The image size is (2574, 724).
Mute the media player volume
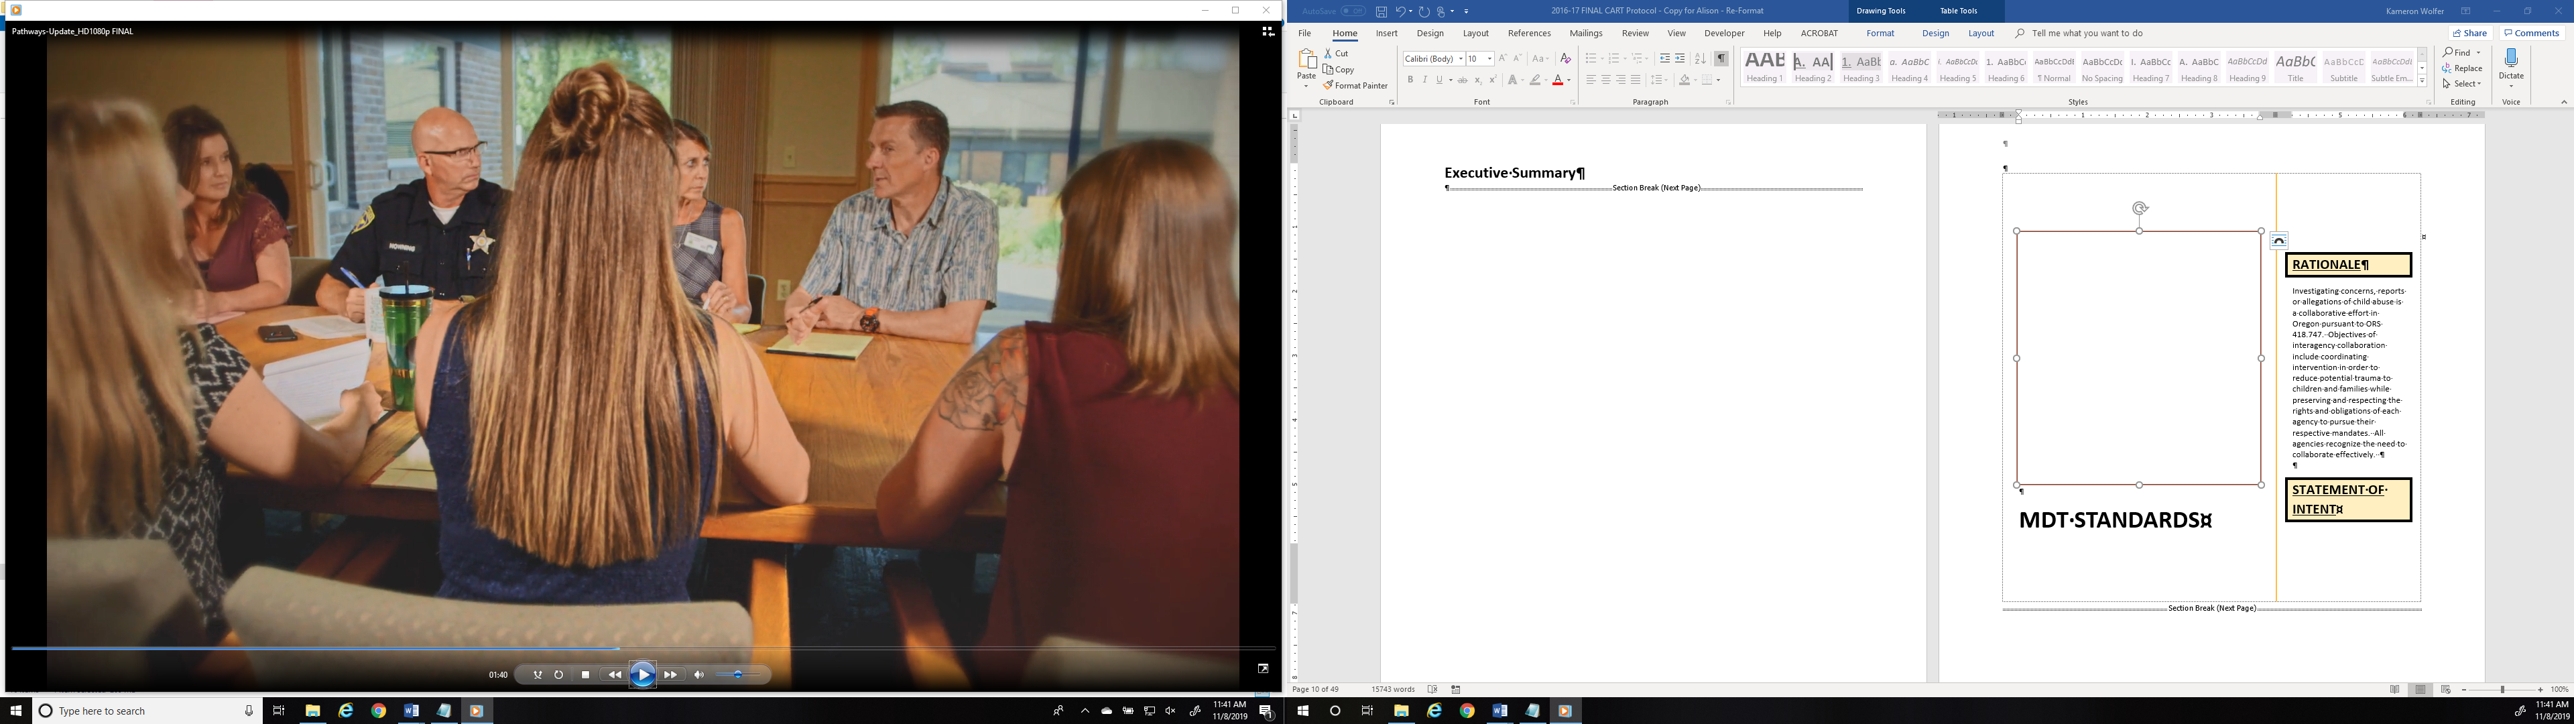click(699, 675)
